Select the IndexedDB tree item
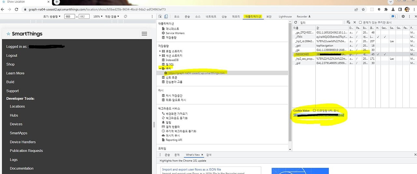 (x=172, y=60)
